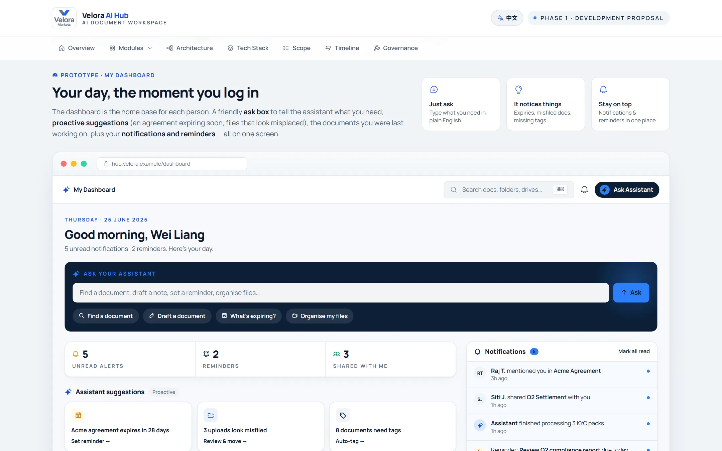The image size is (722, 451).
Task: Expand the Modules dropdown menu
Action: [131, 48]
